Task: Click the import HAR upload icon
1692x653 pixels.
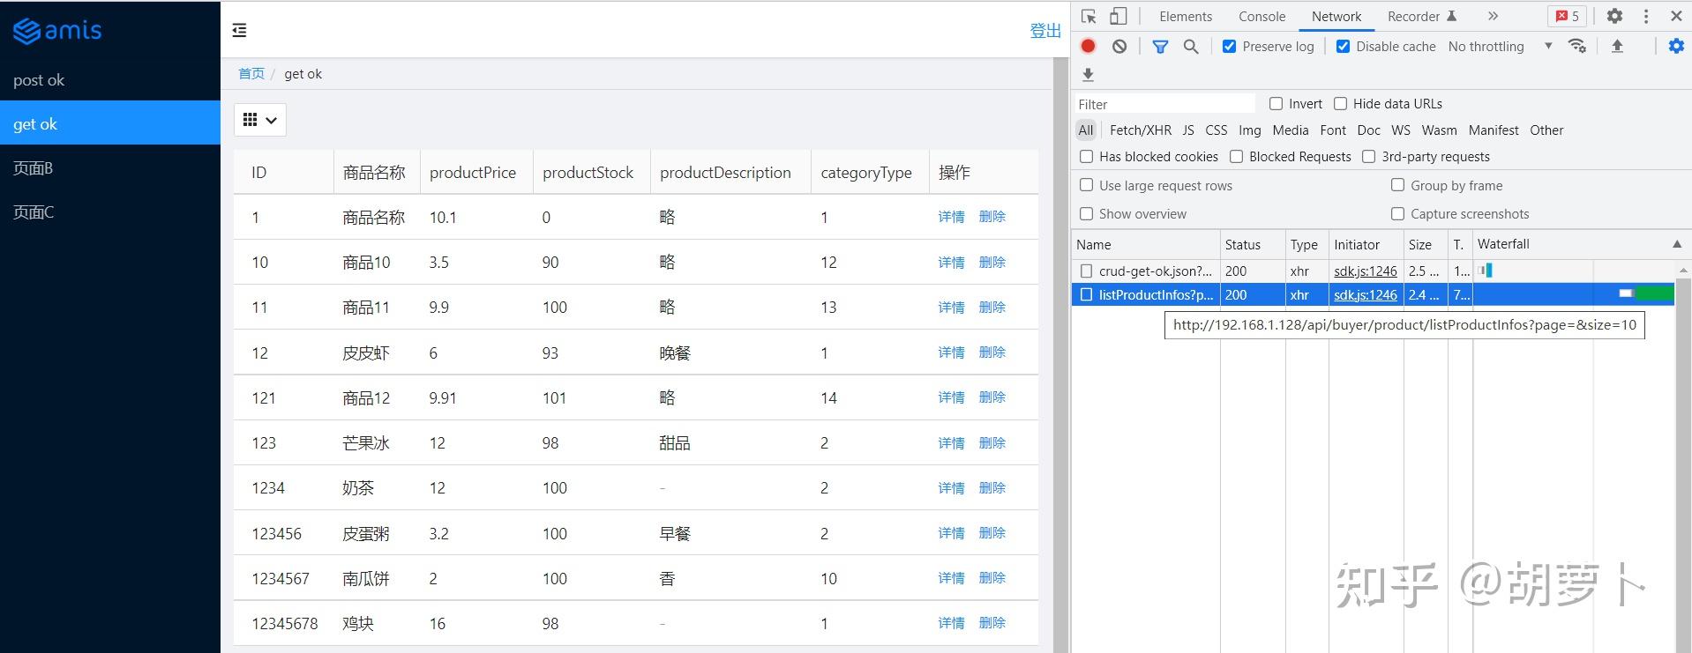Action: tap(1617, 47)
